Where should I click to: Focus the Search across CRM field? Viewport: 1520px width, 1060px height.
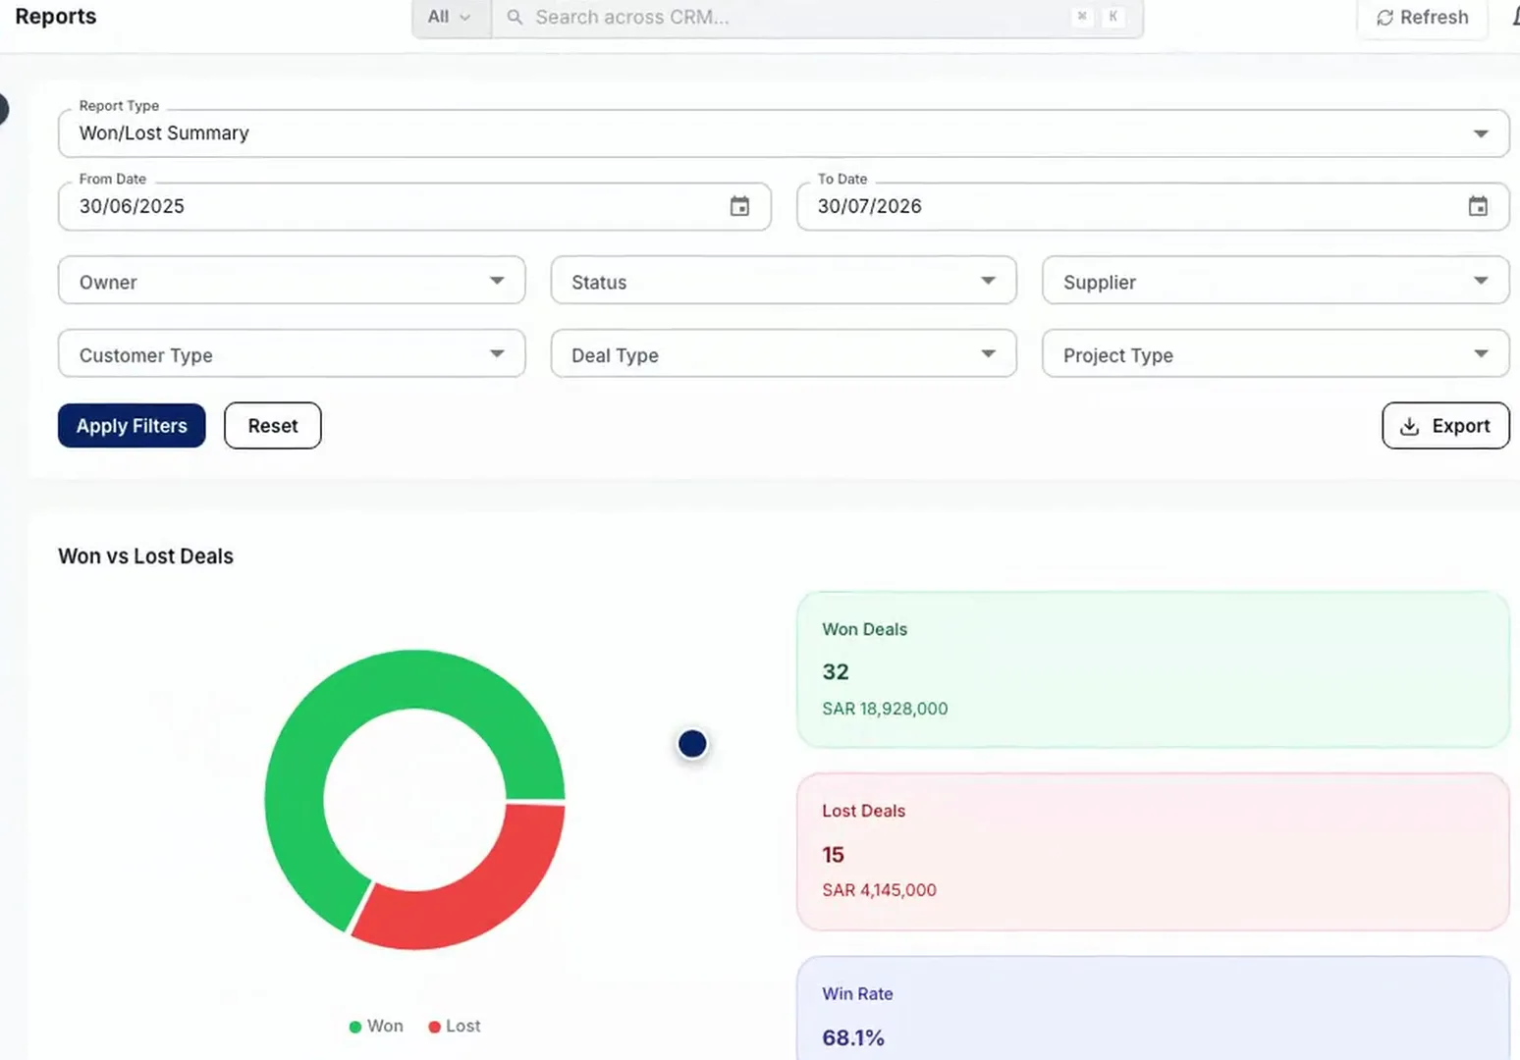[817, 18]
